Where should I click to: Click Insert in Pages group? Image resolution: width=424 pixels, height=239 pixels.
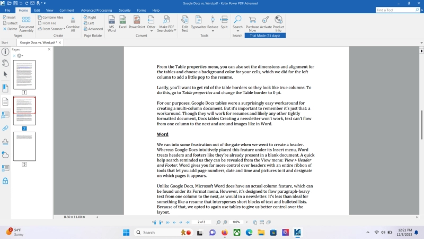(9, 18)
